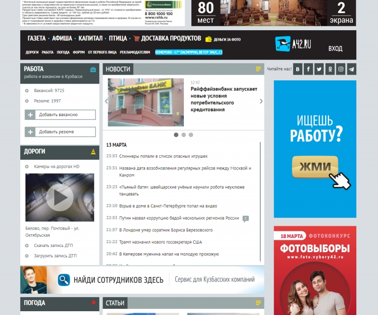Select the first news carousel dot
This screenshot has height=315, width=378.
tap(176, 135)
